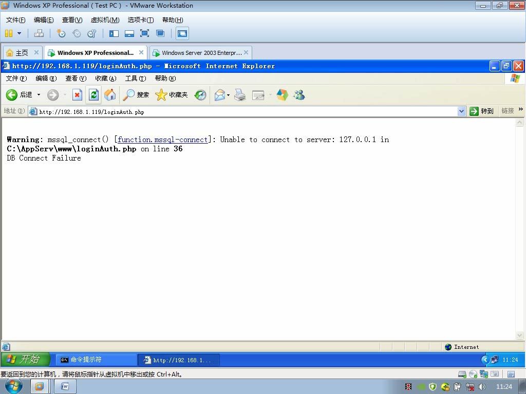Take a VMware snapshot with the clock-plus icon

click(x=61, y=33)
